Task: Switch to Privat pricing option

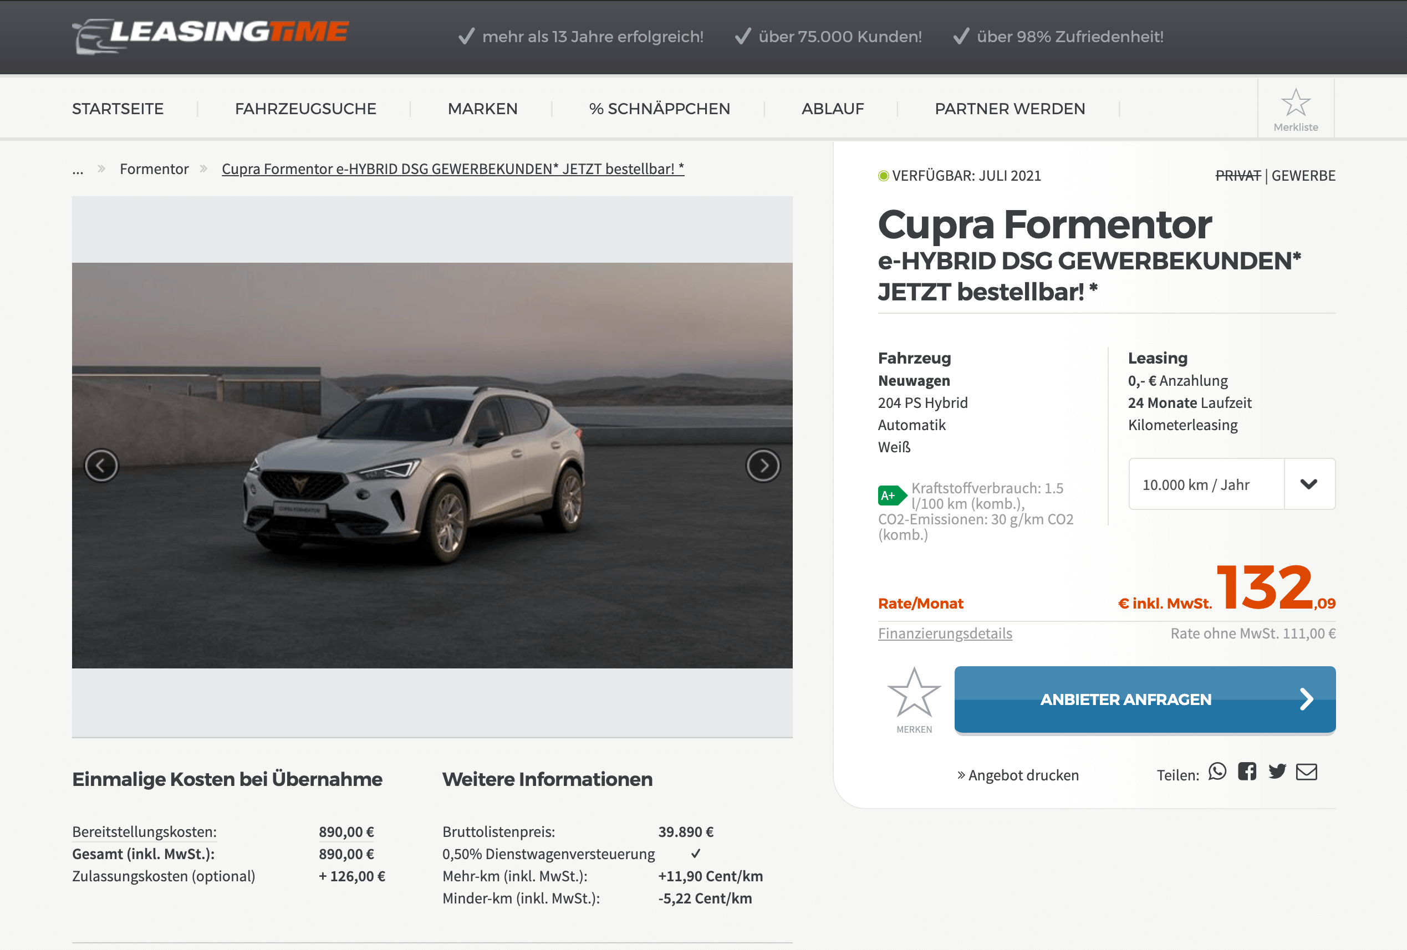Action: point(1238,176)
